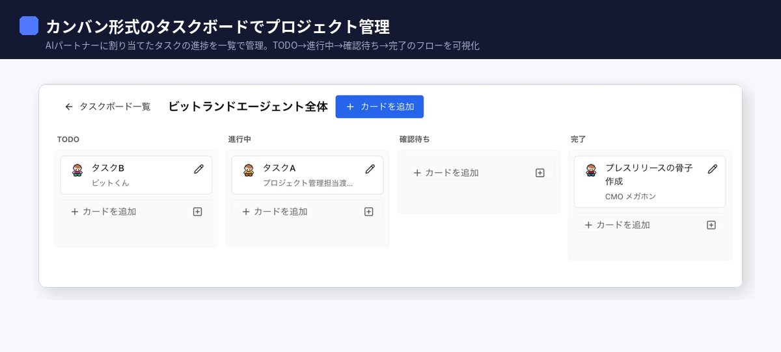Click the avatar icon on タスクA card
Viewport: 781px width, 352px height.
pyautogui.click(x=249, y=170)
